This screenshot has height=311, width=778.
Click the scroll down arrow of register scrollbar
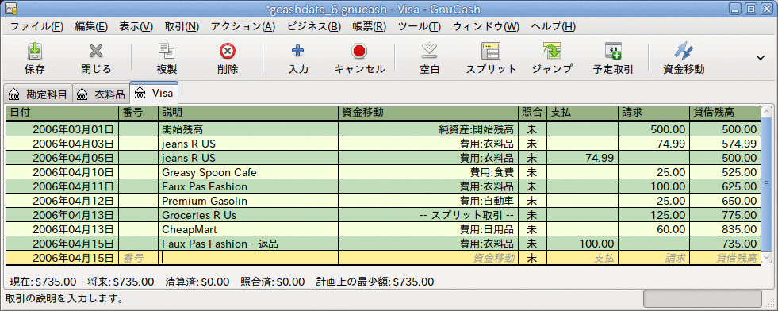tap(767, 257)
